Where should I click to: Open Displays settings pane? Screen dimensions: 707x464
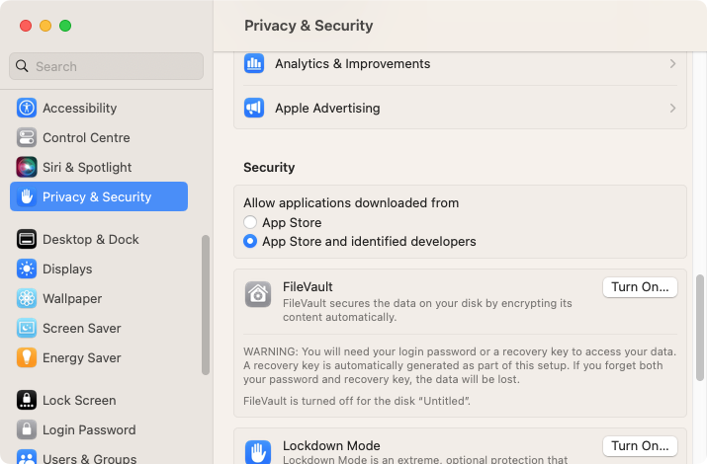point(99,270)
